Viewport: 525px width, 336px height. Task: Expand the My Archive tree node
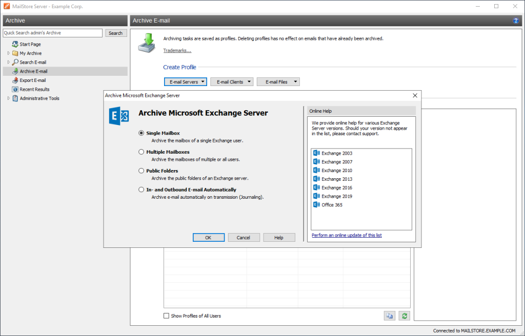coord(9,53)
